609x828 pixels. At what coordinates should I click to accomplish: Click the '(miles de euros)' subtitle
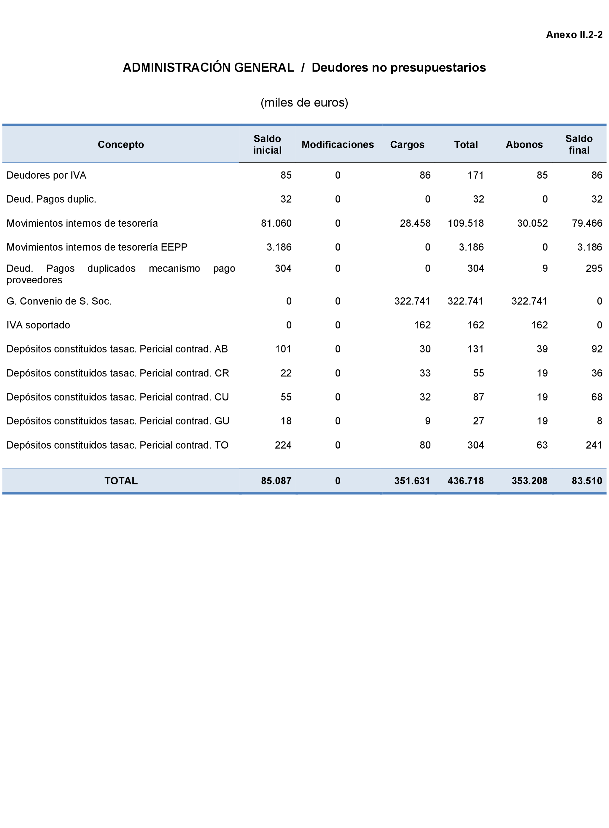[304, 103]
